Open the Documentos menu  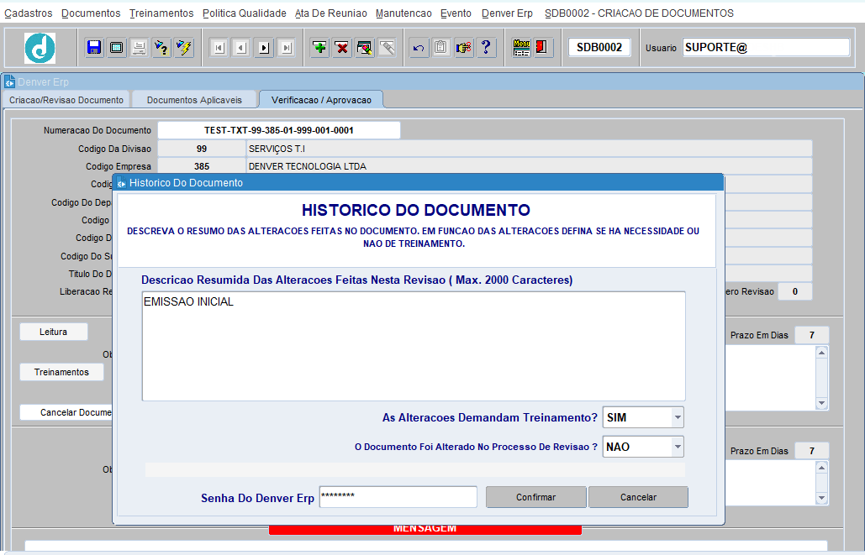91,13
